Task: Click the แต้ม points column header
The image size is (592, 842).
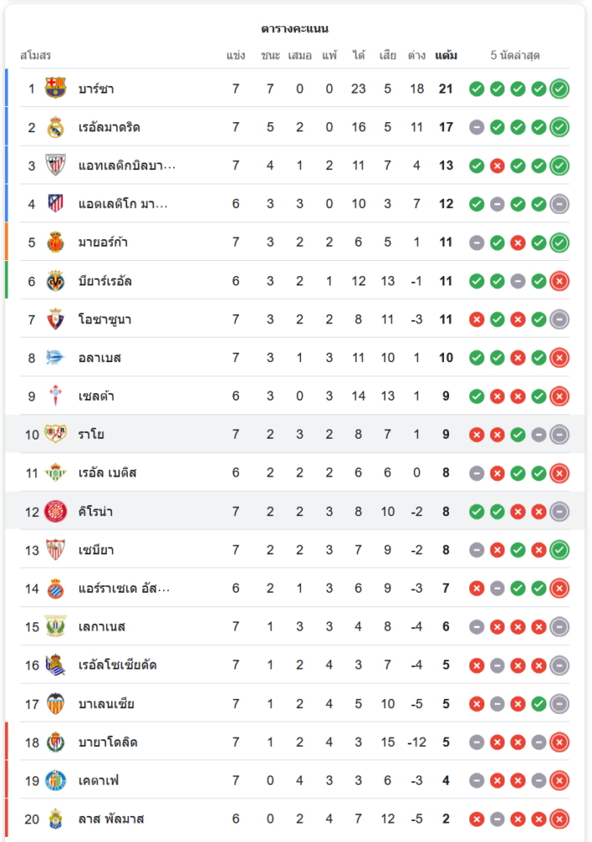Action: 447,56
